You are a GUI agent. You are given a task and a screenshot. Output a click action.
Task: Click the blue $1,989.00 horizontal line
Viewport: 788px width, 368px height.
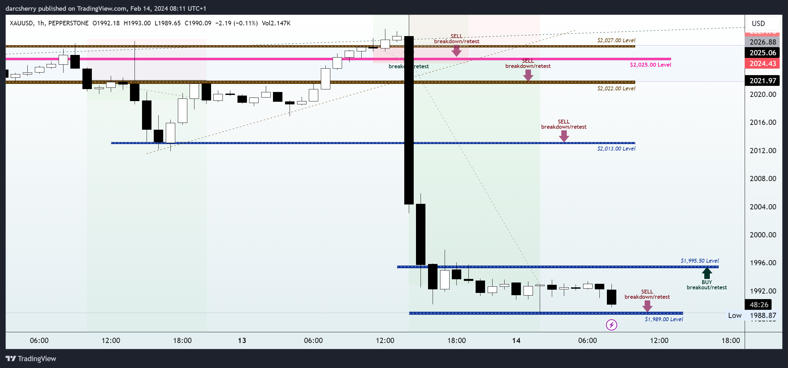pos(546,313)
